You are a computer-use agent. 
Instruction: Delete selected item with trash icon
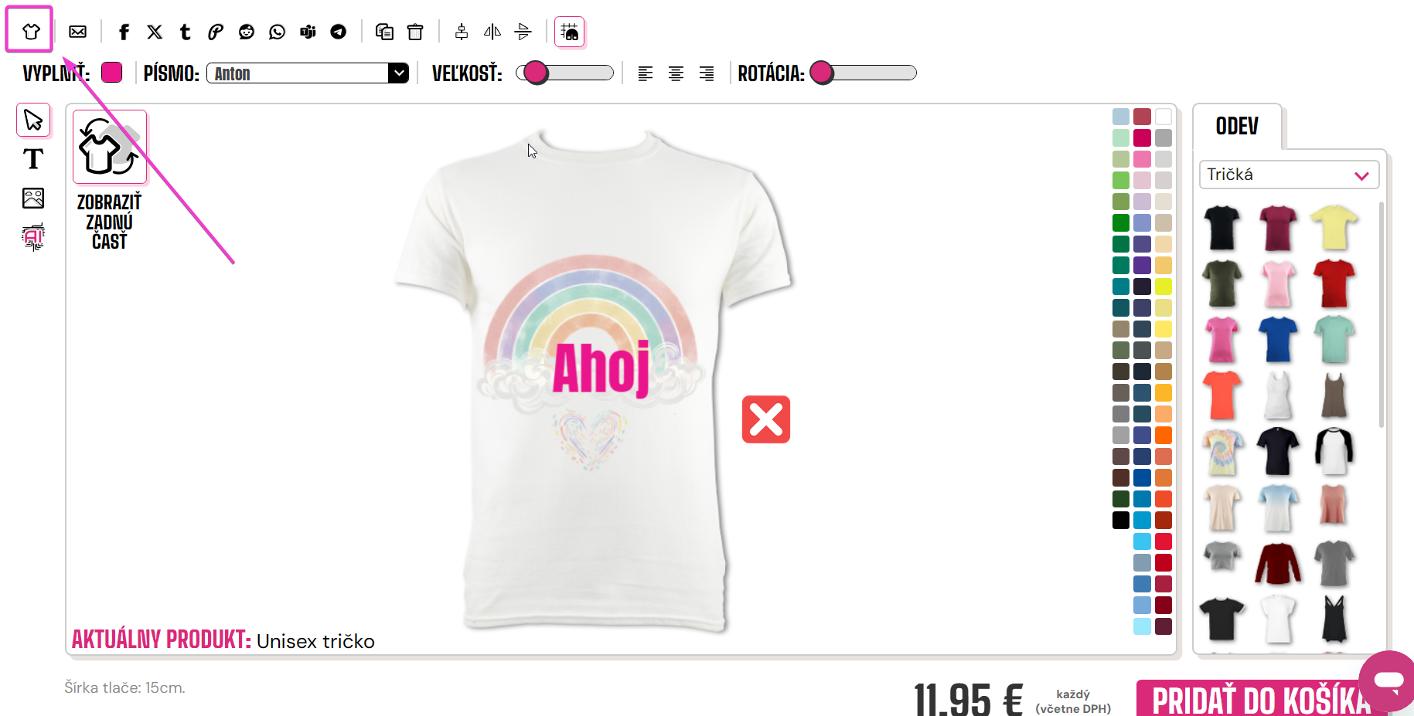click(x=415, y=32)
